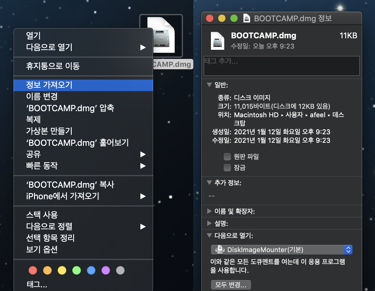The image size is (375, 291).
Task: Collapse the 다음으로 열기 section in info window
Action: click(209, 235)
